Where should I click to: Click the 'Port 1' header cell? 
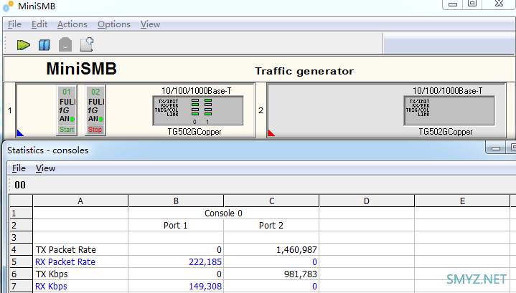coord(176,226)
